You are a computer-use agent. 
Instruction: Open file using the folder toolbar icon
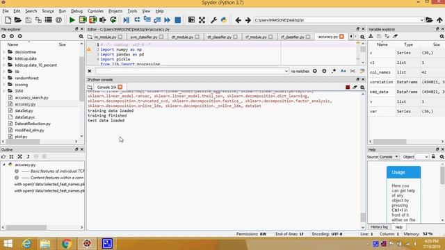pos(18,20)
